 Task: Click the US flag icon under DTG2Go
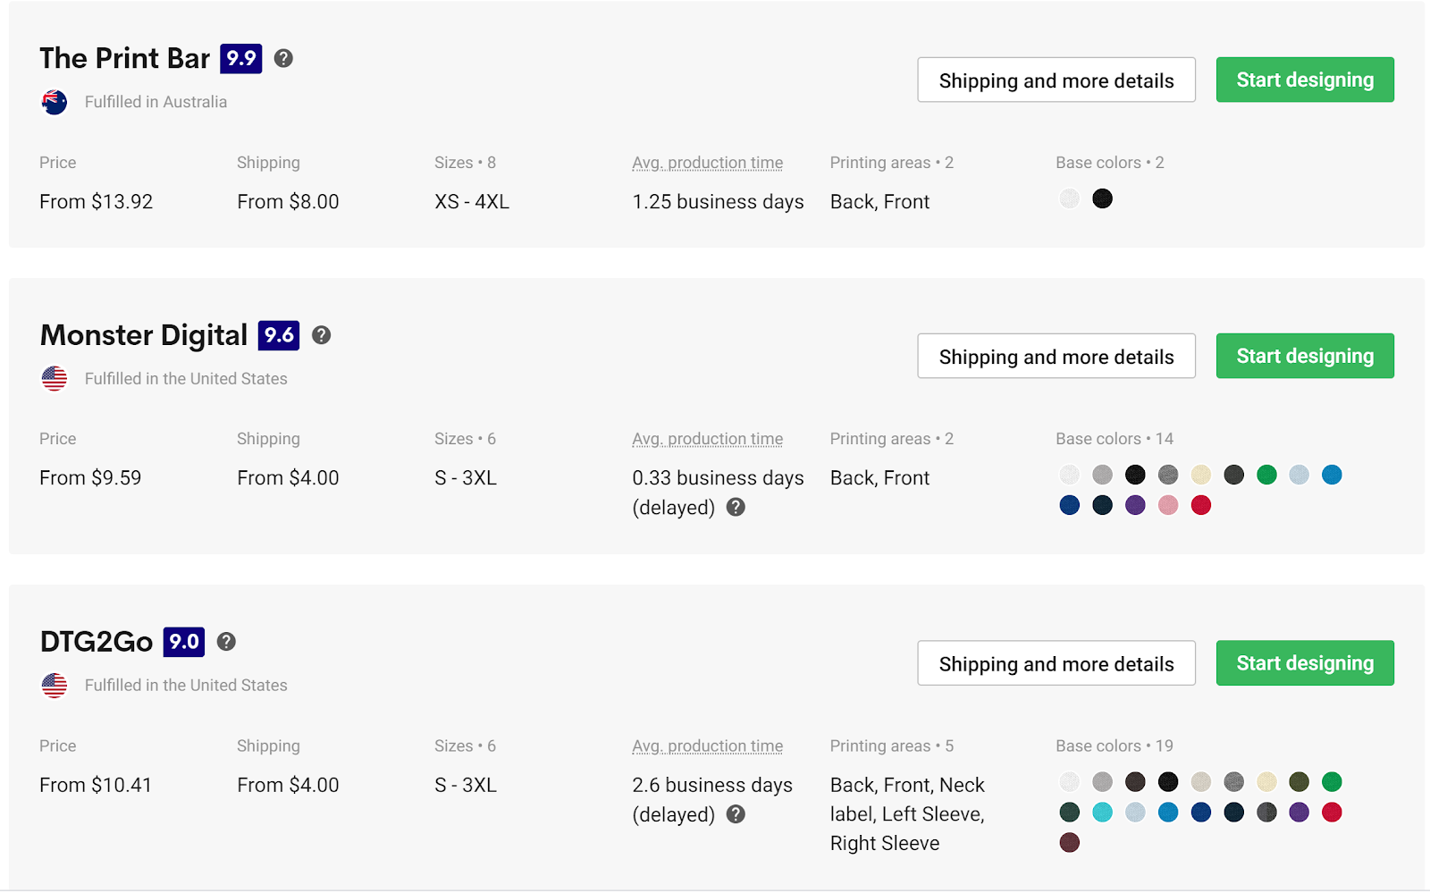[x=55, y=686]
